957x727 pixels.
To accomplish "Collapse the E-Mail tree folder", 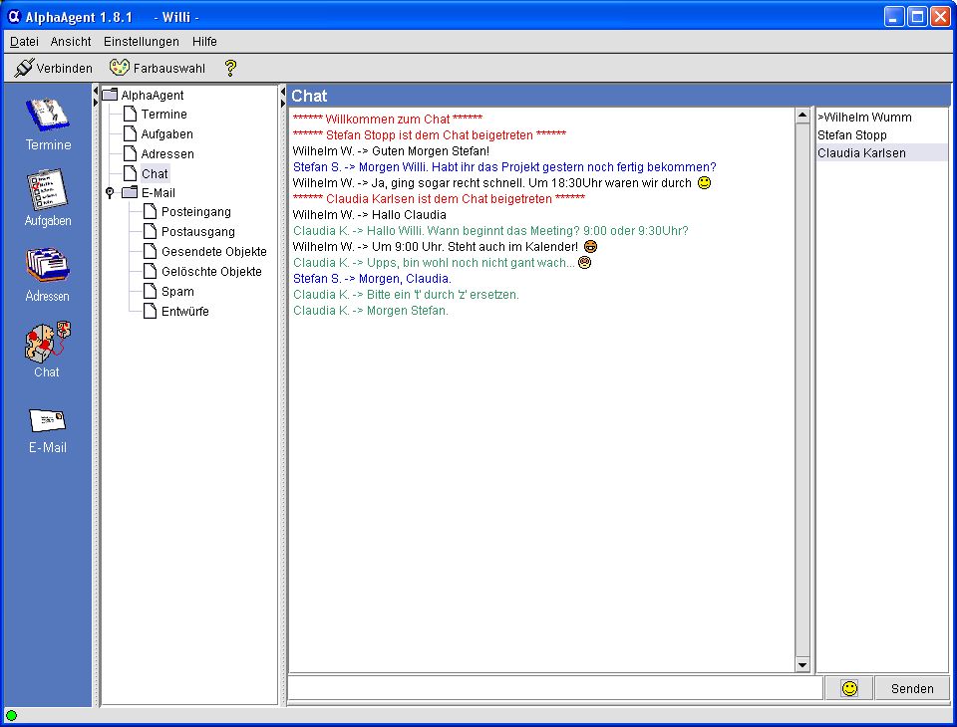I will tap(110, 193).
